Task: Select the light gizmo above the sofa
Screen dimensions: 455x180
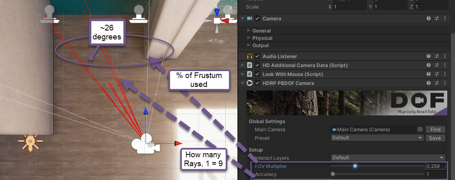Action: [x=50, y=14]
